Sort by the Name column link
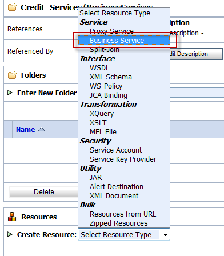224x256 pixels. [x=25, y=130]
